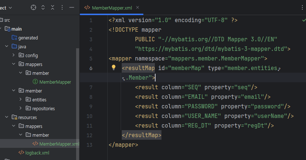Open the Project view dropdown
306x160 pixels.
[x=6, y=8]
